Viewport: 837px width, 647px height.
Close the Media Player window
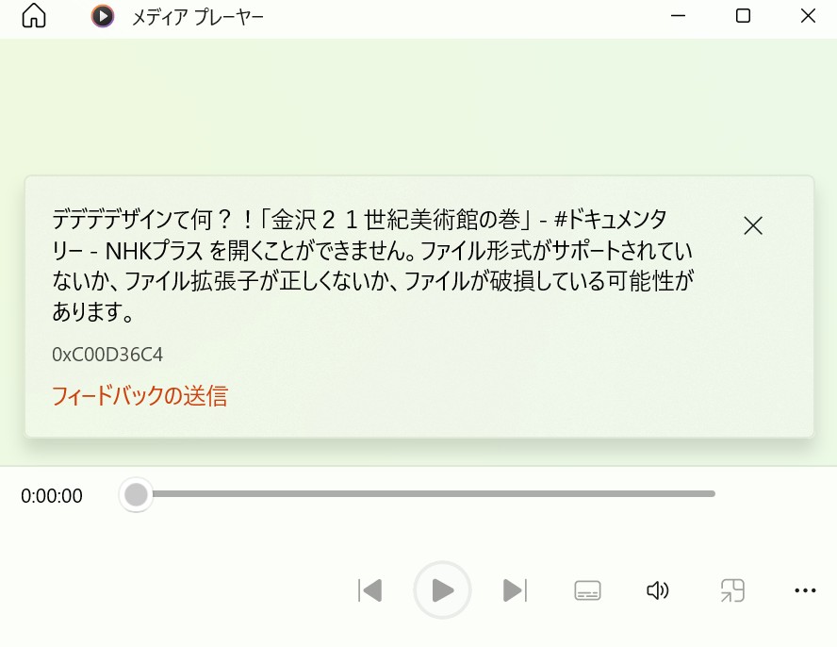click(808, 16)
